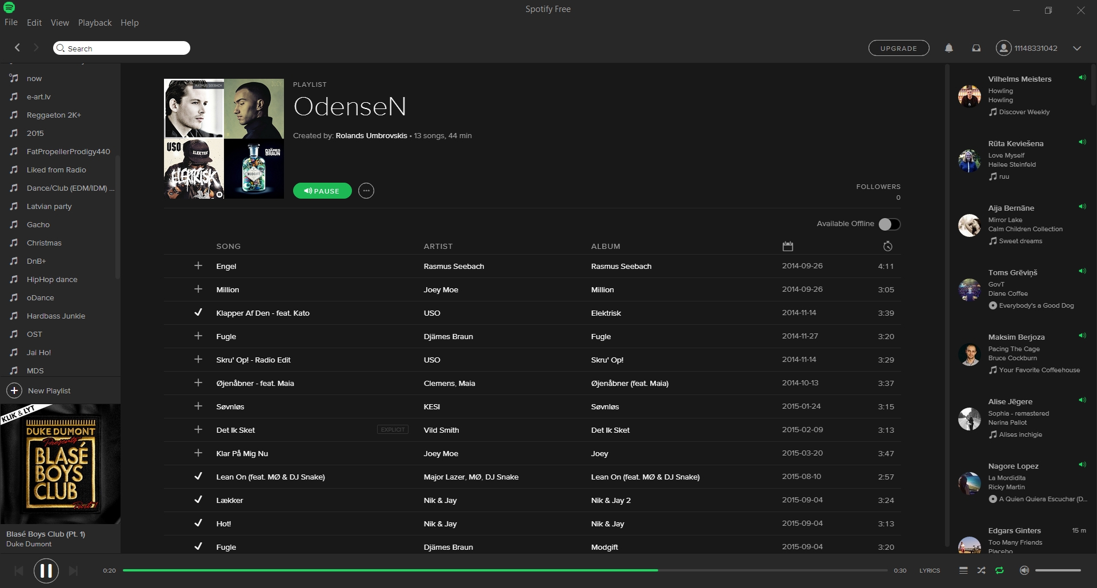Click the Spotify logo icon
Image resolution: width=1097 pixels, height=588 pixels.
click(9, 8)
